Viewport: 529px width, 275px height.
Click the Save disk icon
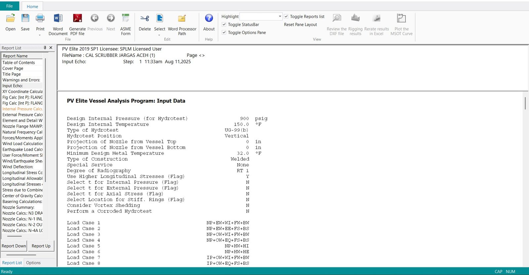(25, 19)
